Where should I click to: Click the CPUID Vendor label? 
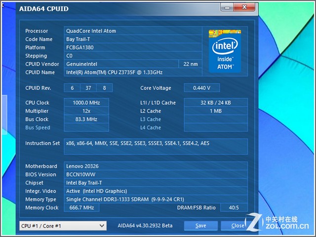point(42,64)
